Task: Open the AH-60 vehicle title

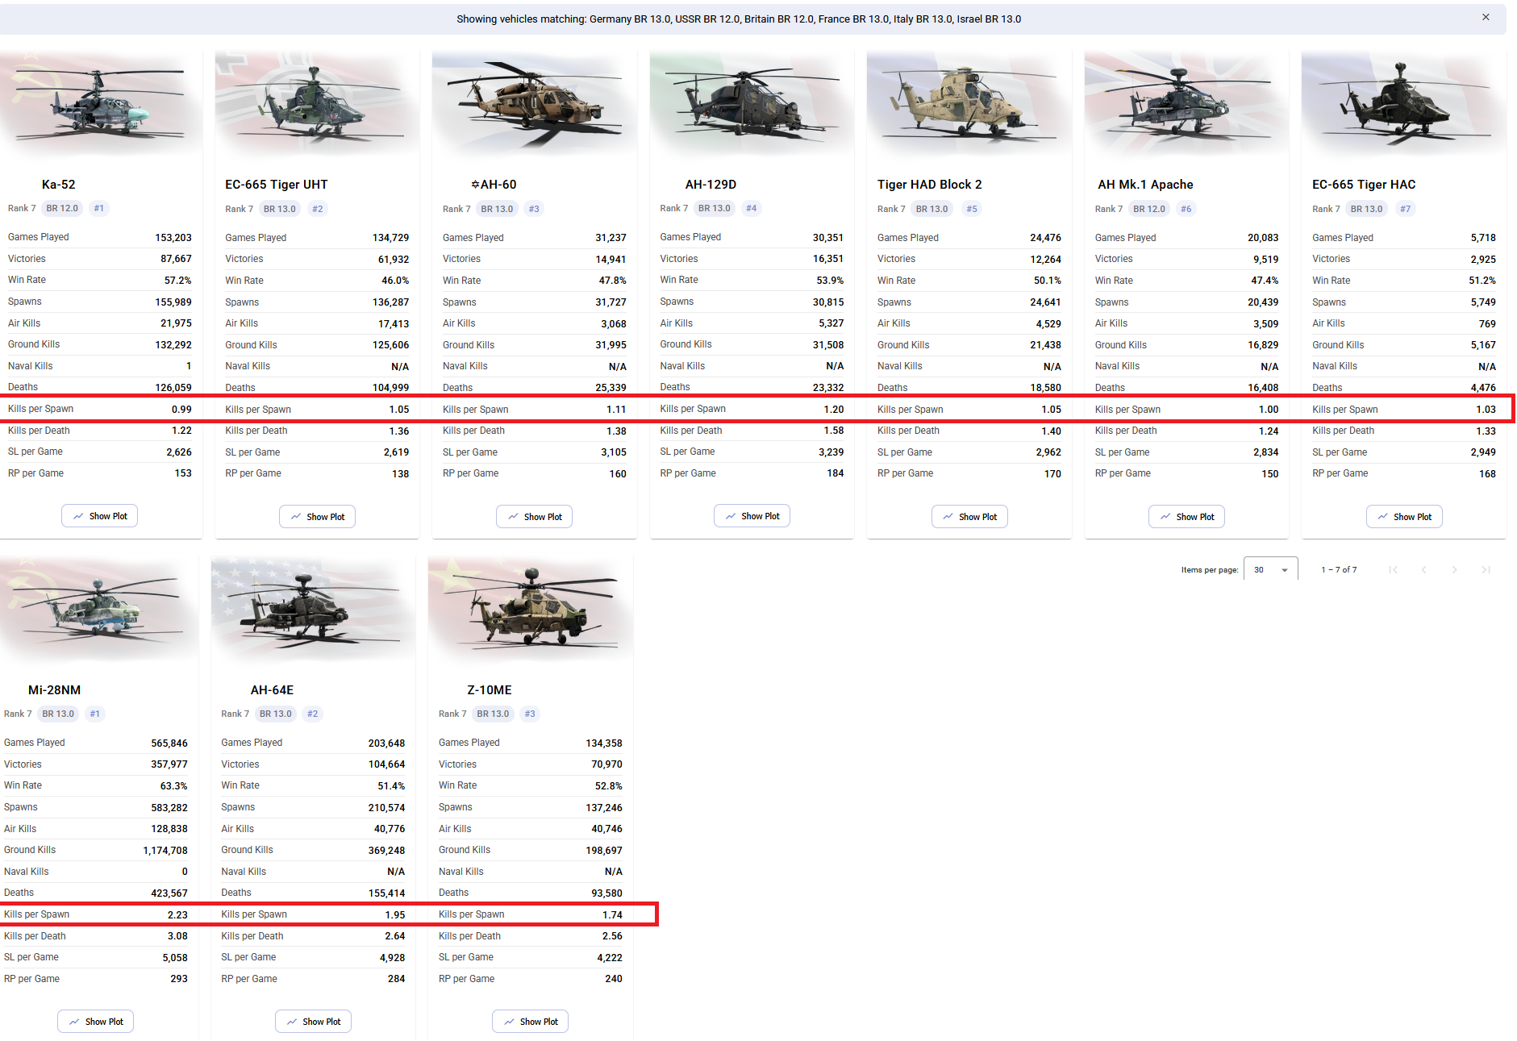Action: click(x=494, y=185)
